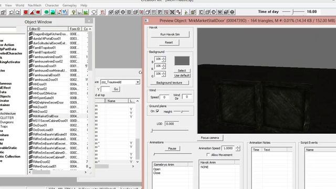Open the View menu

pyautogui.click(x=8, y=5)
